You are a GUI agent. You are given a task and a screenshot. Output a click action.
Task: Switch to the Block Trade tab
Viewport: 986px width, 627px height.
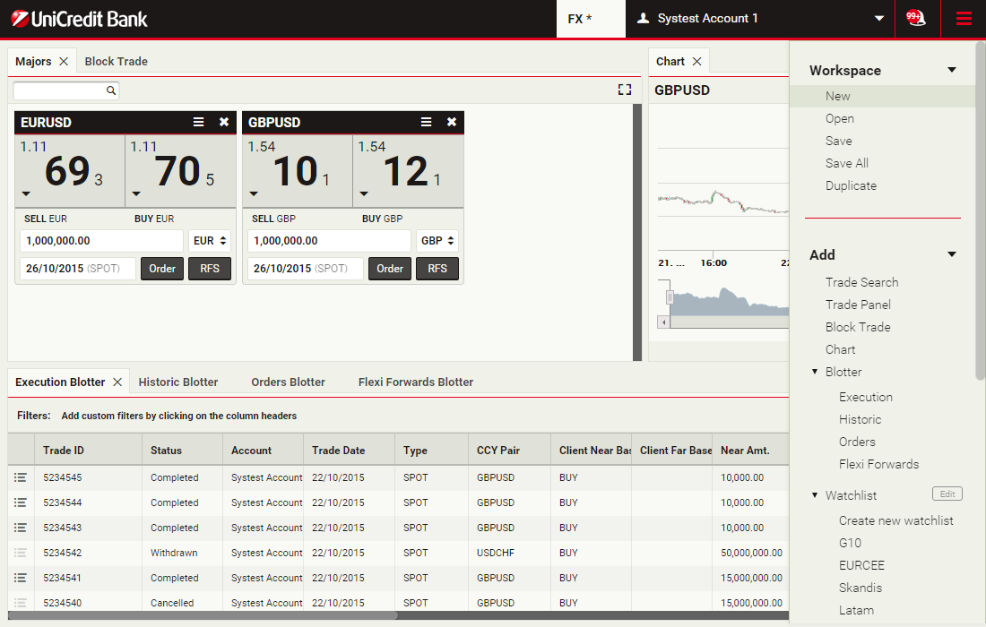click(x=116, y=61)
